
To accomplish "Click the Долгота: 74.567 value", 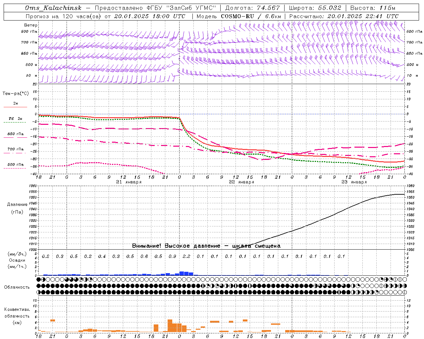I will pyautogui.click(x=253, y=8).
